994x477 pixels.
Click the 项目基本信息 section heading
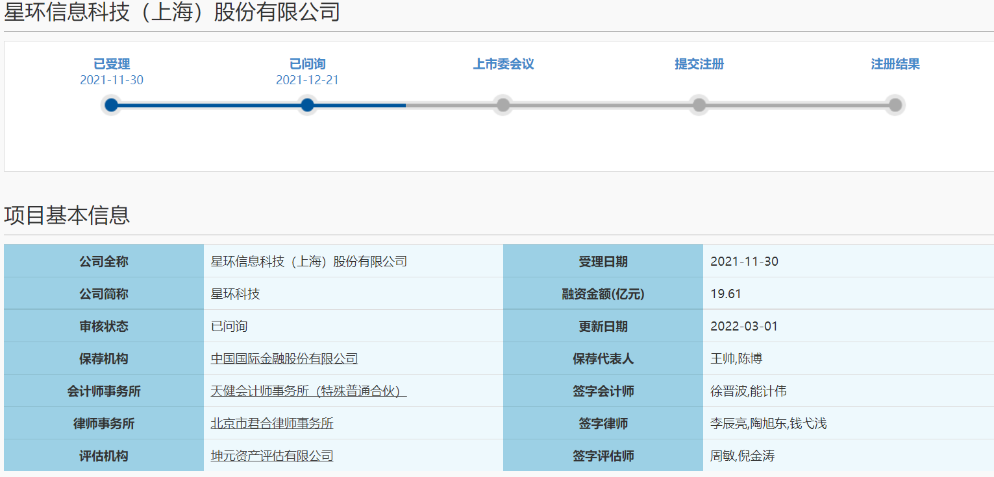pyautogui.click(x=67, y=215)
